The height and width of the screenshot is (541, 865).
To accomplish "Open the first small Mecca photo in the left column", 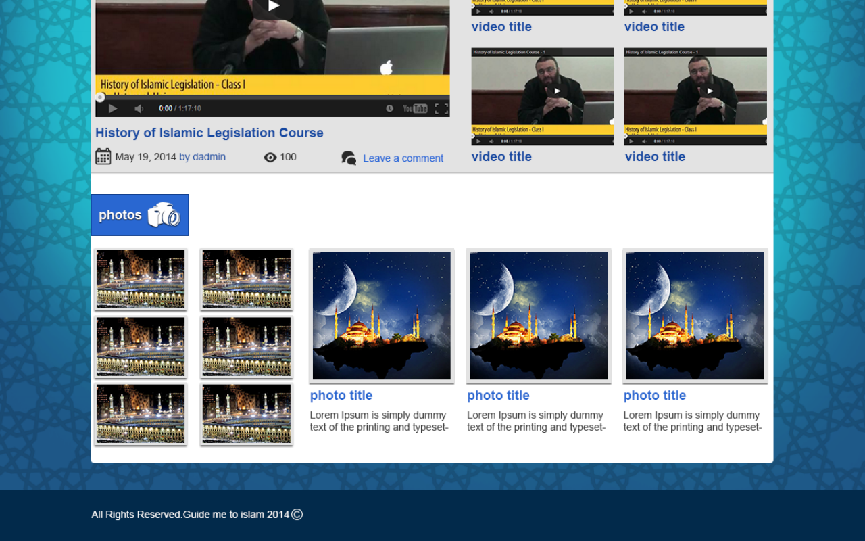I will pyautogui.click(x=141, y=279).
